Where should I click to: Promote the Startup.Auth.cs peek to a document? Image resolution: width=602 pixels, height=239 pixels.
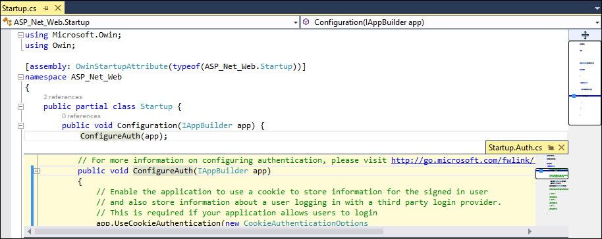tap(551, 148)
